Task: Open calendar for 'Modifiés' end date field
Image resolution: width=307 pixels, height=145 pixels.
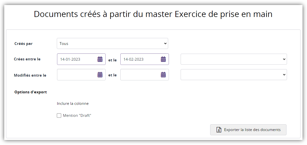Action: (163, 75)
